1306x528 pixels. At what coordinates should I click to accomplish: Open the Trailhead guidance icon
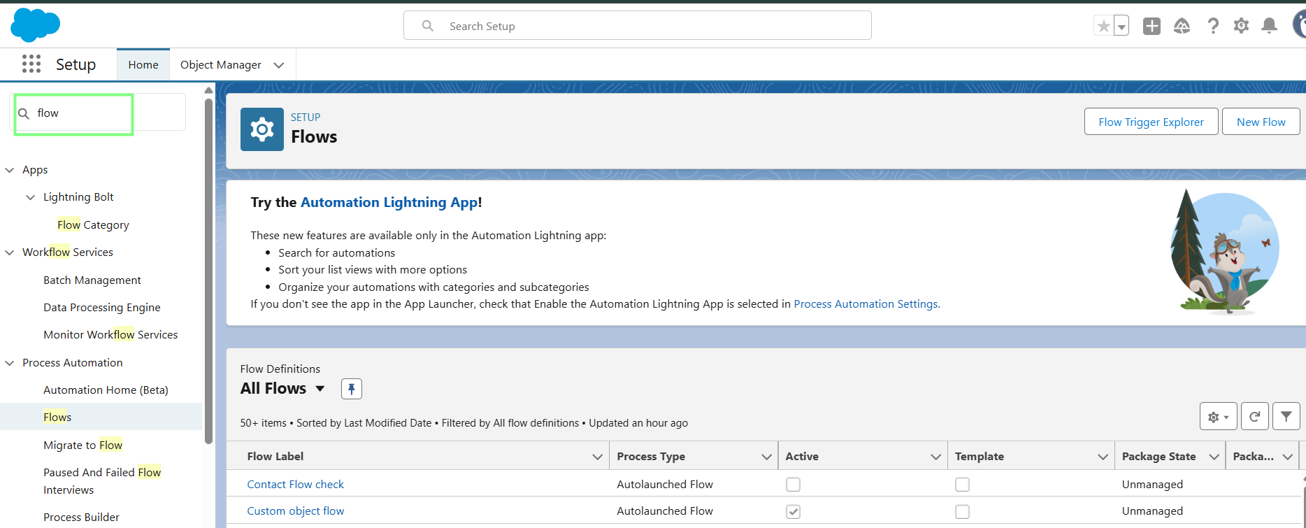(1182, 26)
